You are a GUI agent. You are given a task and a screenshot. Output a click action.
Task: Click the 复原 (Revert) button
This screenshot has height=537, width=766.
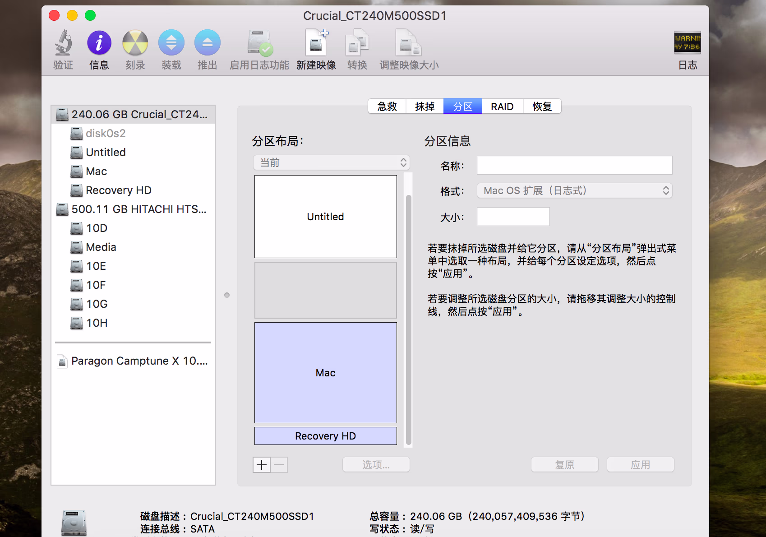pyautogui.click(x=564, y=464)
